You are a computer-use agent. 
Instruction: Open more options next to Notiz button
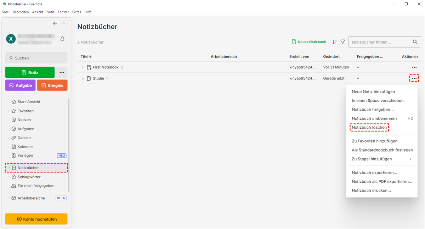tap(62, 72)
